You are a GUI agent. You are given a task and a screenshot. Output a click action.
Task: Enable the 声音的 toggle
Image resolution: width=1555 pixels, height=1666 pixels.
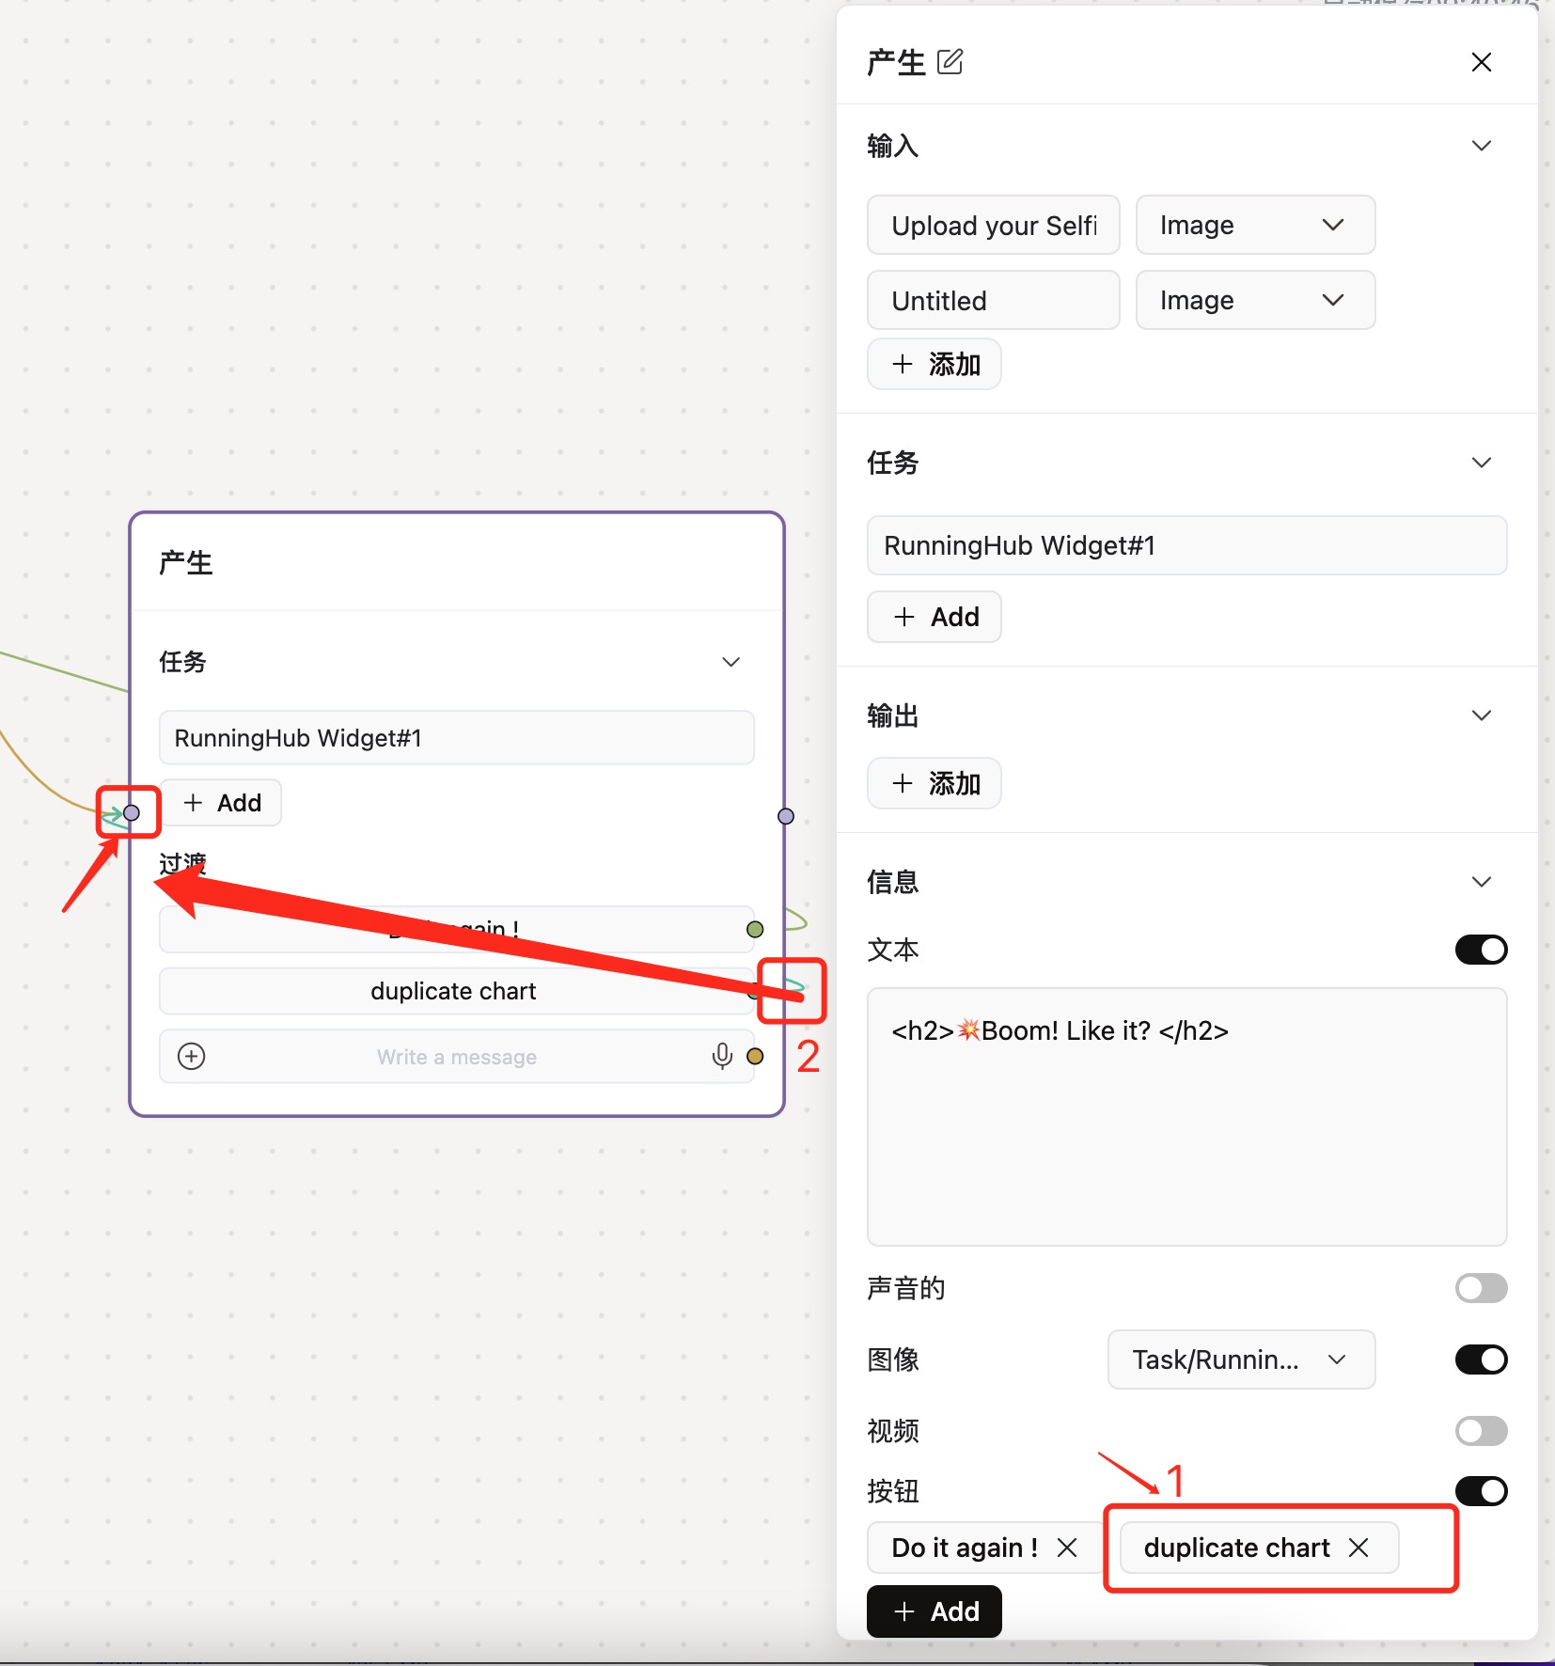[x=1481, y=1288]
